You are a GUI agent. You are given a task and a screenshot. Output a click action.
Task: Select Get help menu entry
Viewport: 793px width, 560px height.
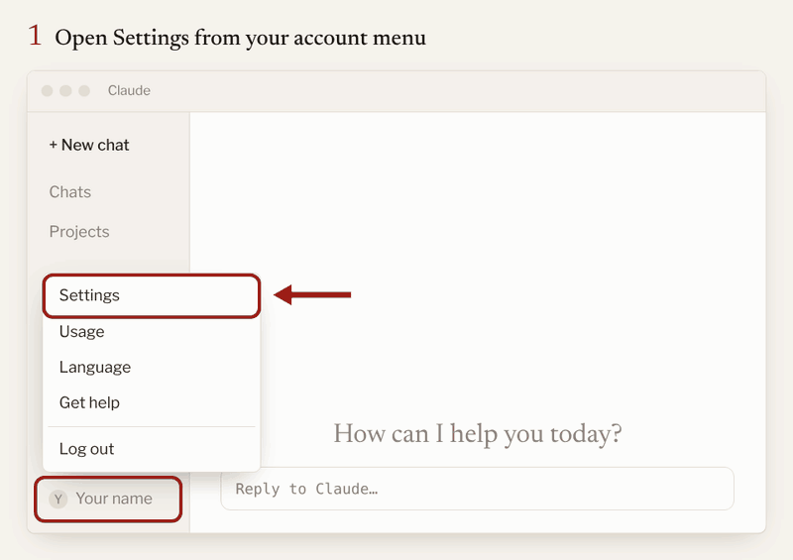(152, 402)
